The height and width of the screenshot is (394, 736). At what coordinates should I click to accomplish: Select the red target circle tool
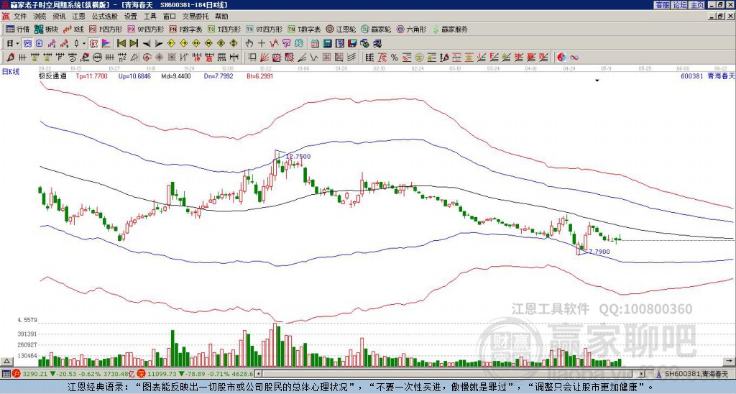(147, 58)
